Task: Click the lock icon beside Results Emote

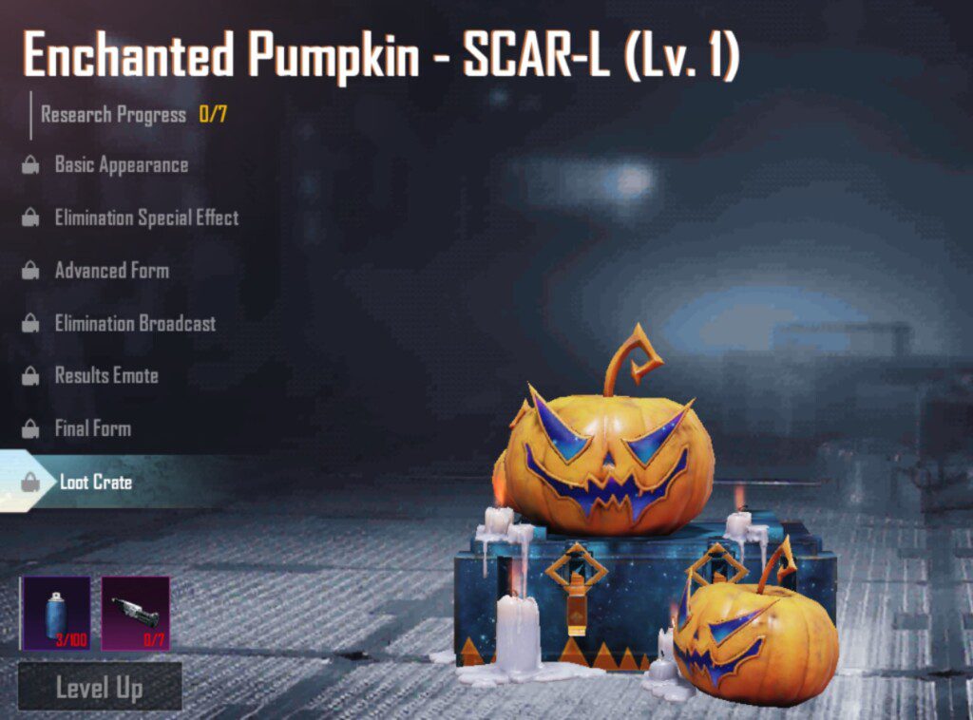Action: (x=30, y=376)
